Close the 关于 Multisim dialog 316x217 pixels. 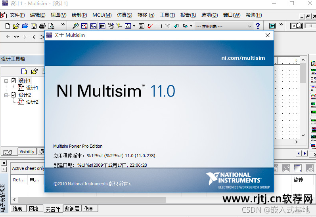click(268, 35)
